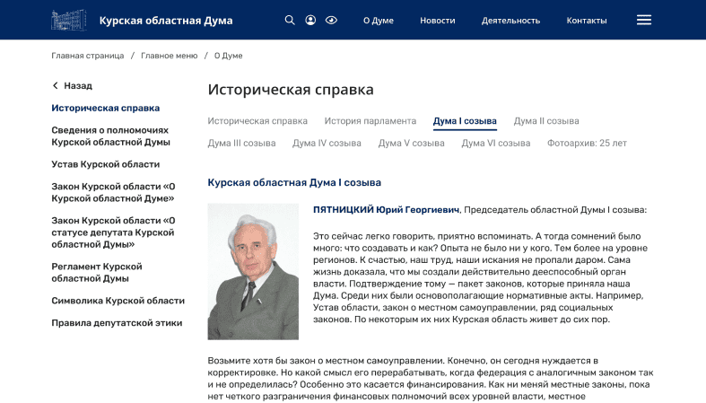Open the Деятельность header menu
The width and height of the screenshot is (706, 403).
pyautogui.click(x=510, y=21)
